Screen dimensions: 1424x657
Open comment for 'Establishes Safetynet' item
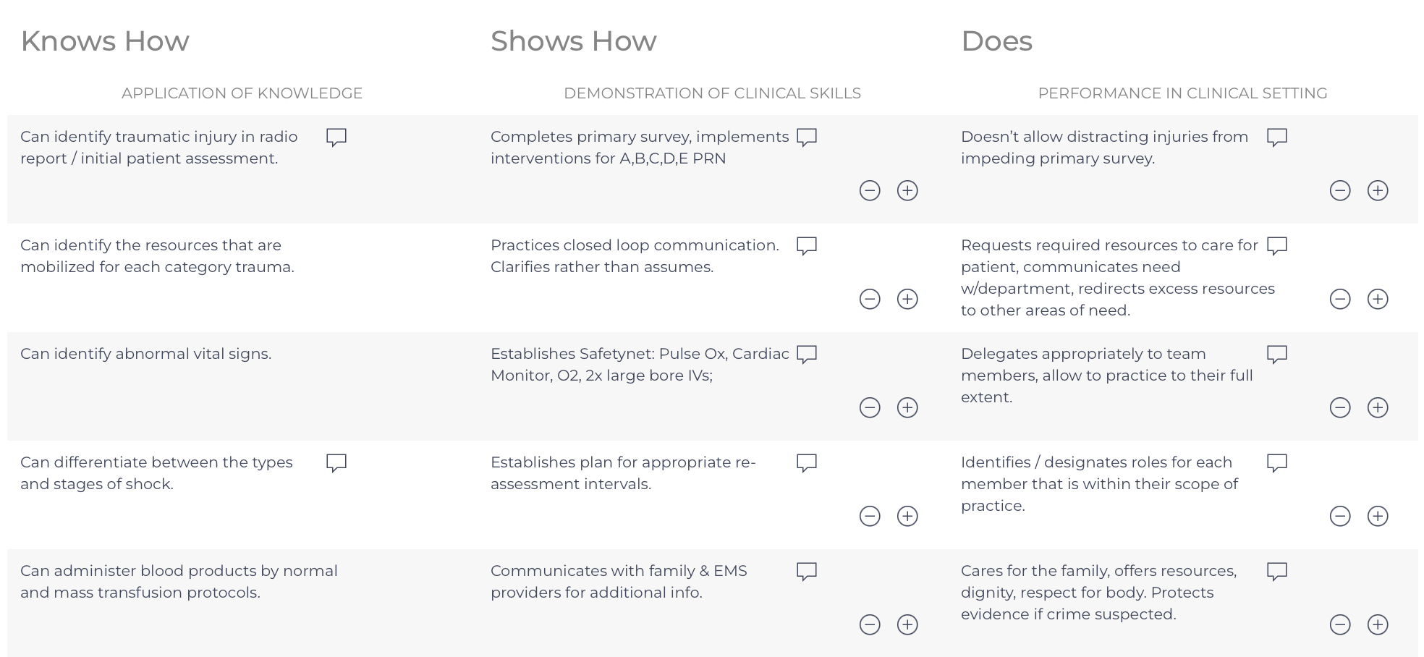[x=807, y=354]
